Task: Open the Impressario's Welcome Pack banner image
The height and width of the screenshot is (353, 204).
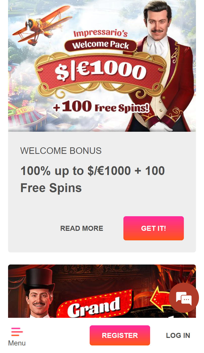Action: [x=102, y=66]
